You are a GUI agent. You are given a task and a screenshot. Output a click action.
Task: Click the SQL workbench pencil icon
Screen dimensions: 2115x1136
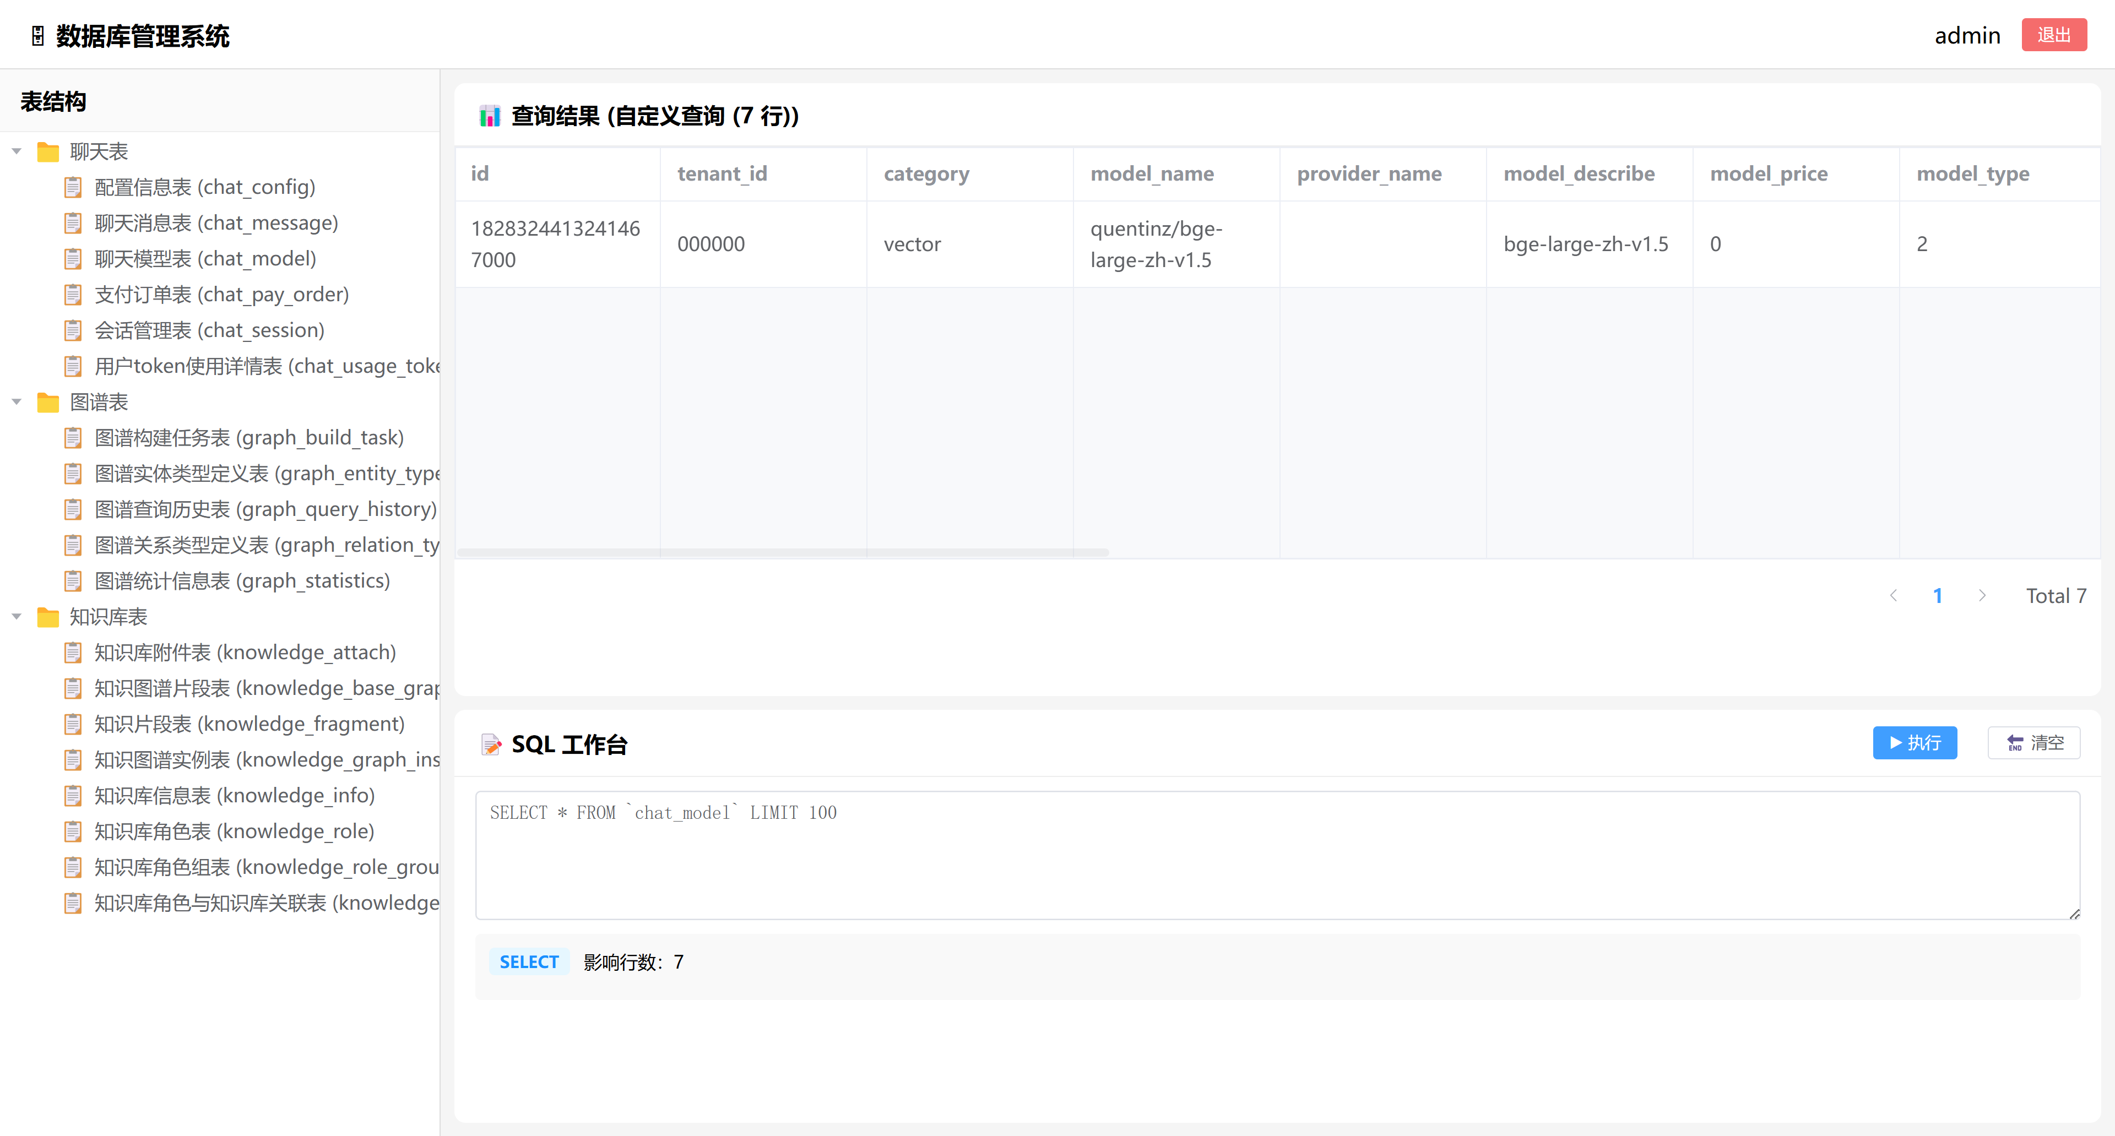491,744
